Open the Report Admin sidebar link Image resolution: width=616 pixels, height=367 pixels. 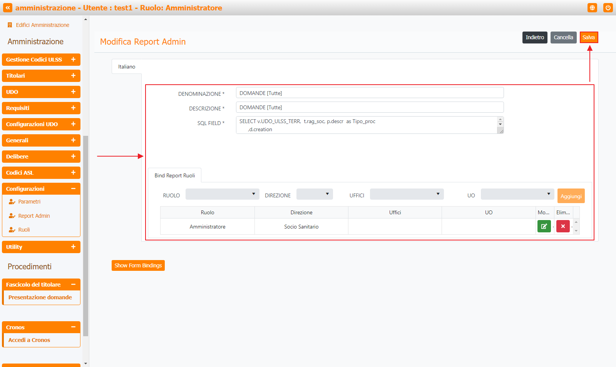(34, 216)
